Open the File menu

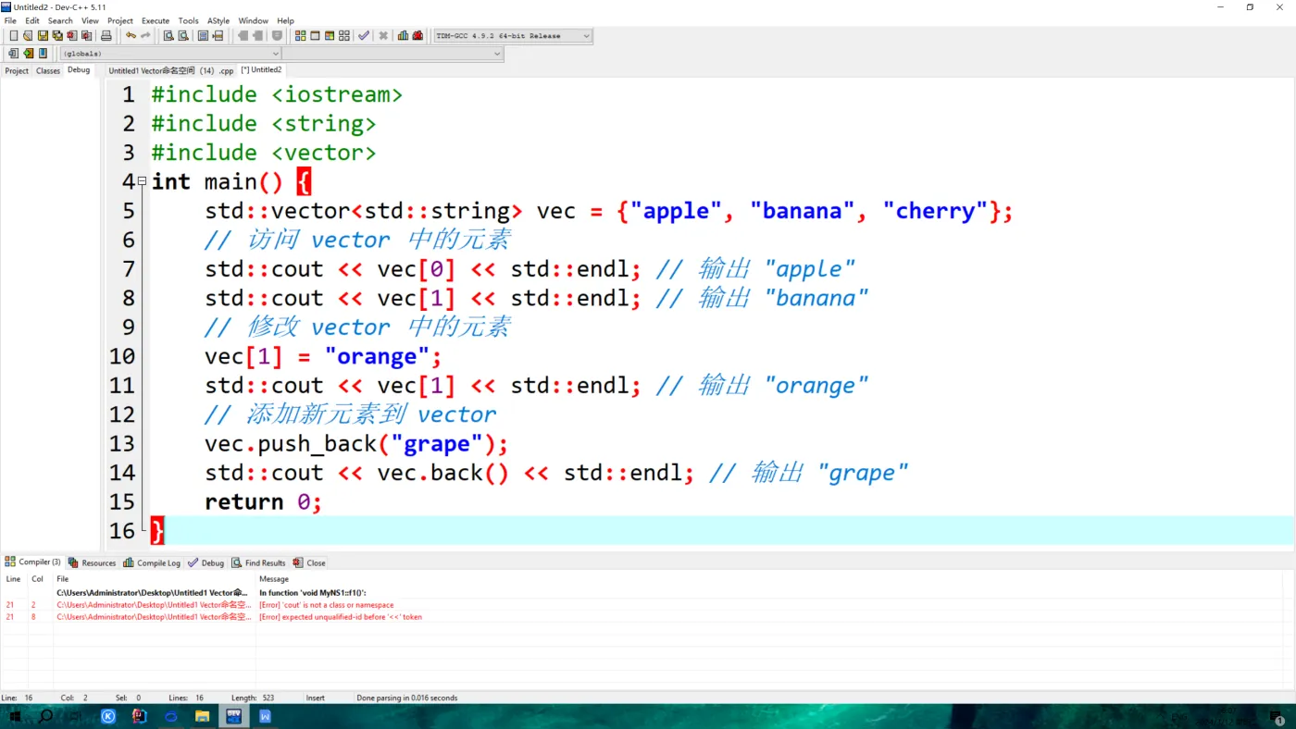pos(10,20)
